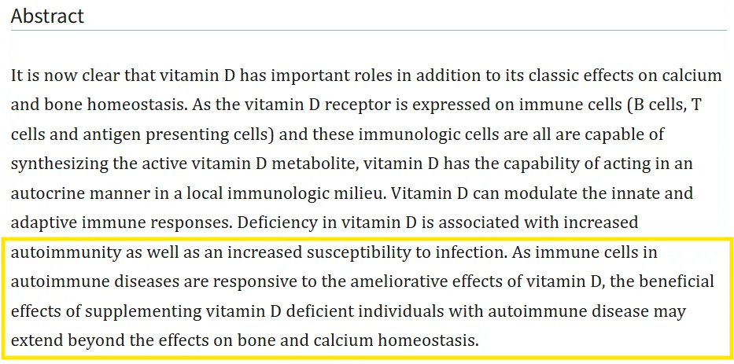Image resolution: width=734 pixels, height=364 pixels.
Task: Click the word "adaptive"
Action: pos(41,223)
